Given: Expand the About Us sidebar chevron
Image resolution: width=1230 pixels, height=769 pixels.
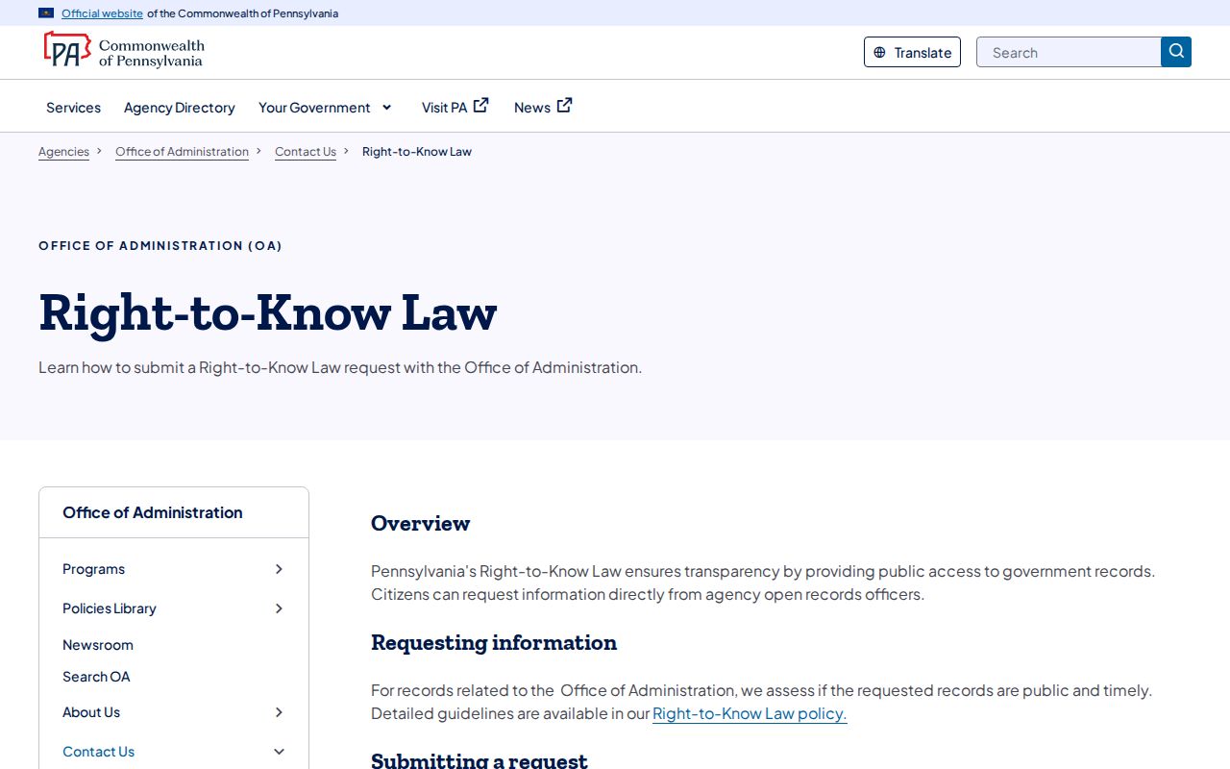Looking at the screenshot, I should click(x=279, y=712).
